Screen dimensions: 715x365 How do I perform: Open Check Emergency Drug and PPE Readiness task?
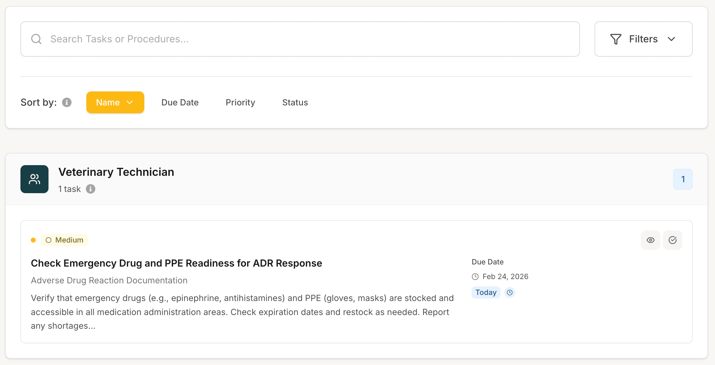(x=176, y=263)
